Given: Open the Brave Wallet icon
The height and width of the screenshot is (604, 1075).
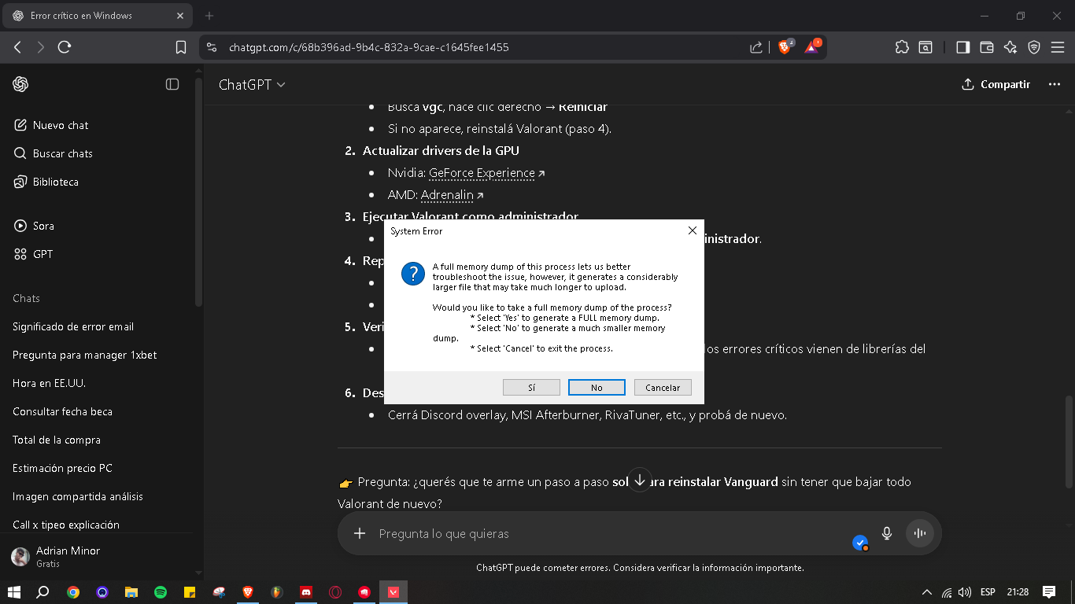Looking at the screenshot, I should 986,47.
